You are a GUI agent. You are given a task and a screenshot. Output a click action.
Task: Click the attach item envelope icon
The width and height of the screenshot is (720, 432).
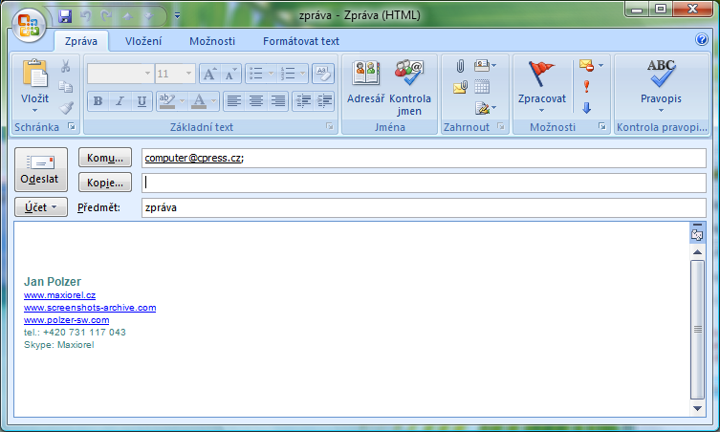460,87
